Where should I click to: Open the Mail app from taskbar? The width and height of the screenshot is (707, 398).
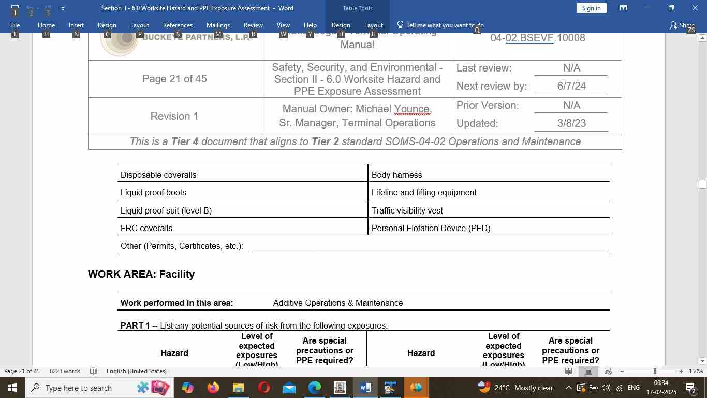tap(289, 388)
